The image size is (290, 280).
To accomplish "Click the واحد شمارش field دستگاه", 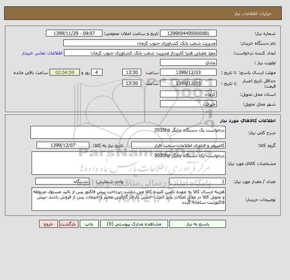I will tap(62, 181).
